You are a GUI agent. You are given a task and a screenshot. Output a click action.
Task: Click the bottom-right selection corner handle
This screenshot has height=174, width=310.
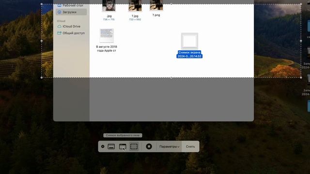301,77
